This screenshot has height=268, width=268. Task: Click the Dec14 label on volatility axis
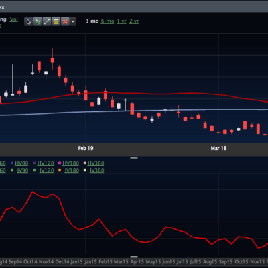[x=62, y=262]
